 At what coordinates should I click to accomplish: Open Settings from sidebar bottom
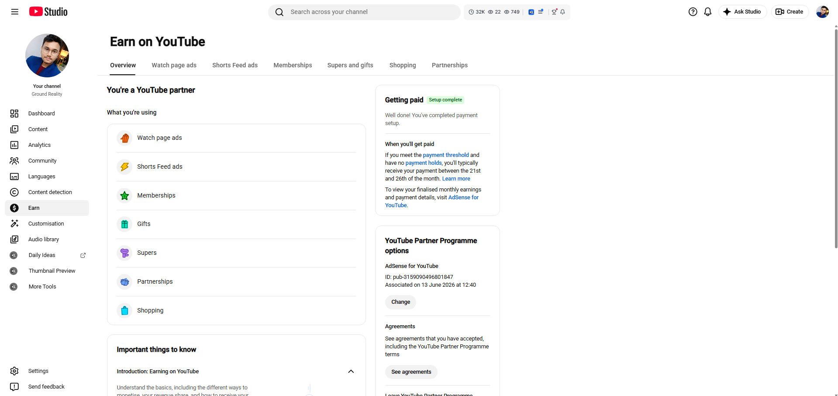(47, 371)
